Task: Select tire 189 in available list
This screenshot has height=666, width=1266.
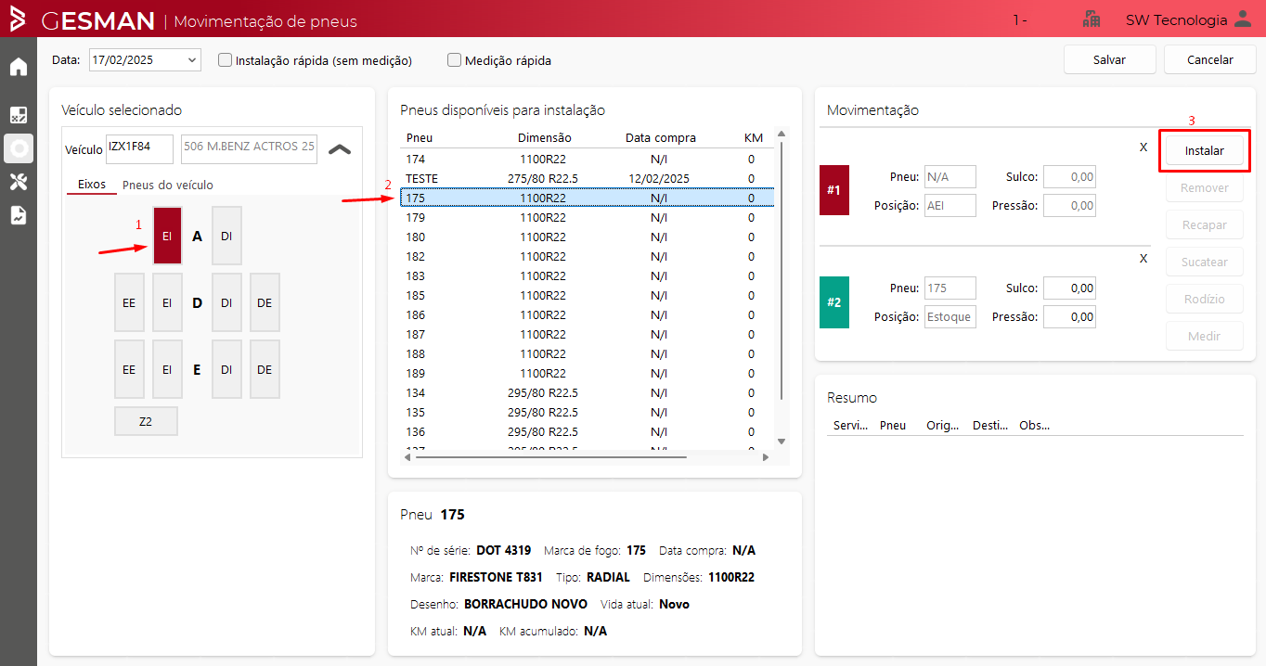Action: [x=587, y=373]
